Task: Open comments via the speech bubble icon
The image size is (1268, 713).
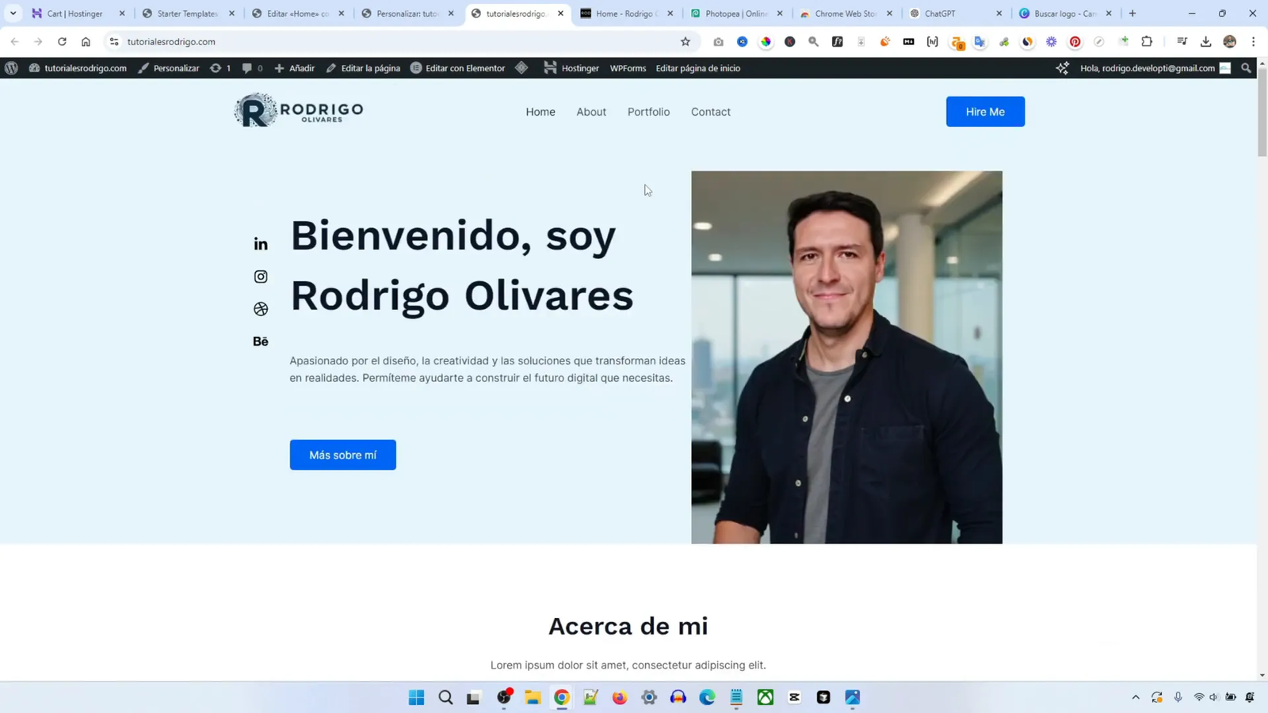Action: point(246,68)
